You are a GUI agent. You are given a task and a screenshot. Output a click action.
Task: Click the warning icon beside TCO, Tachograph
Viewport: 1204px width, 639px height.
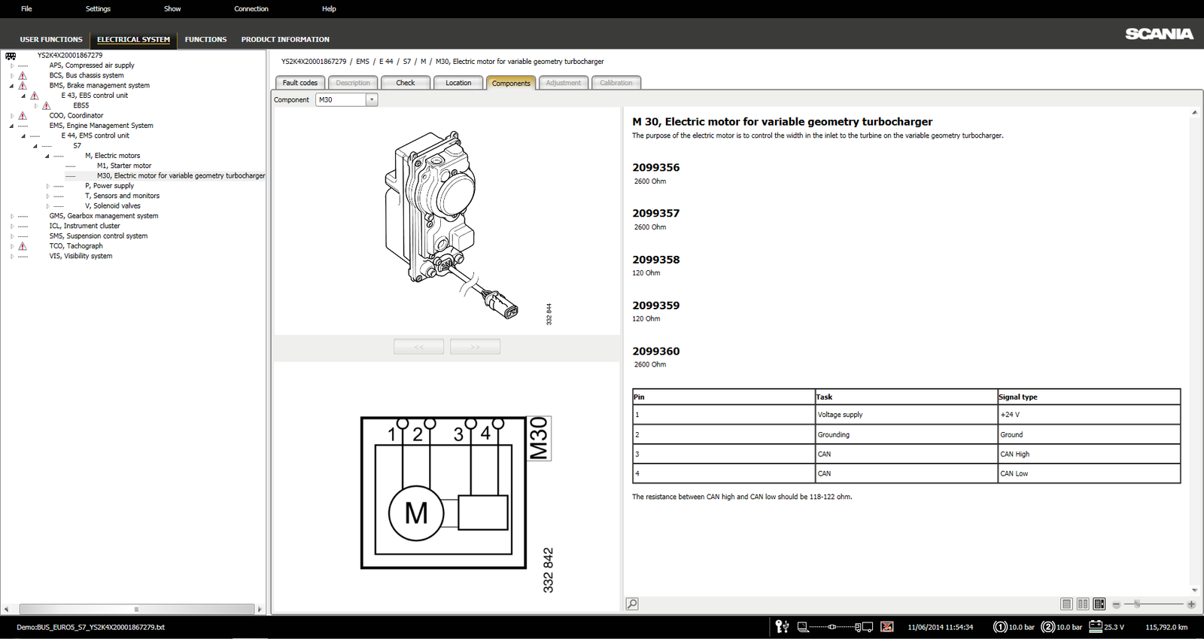click(23, 246)
